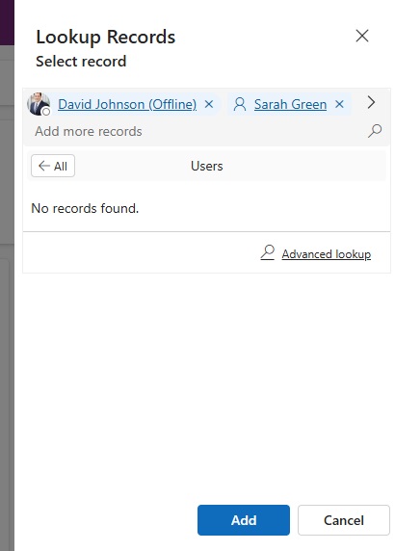
Task: Click the back arrow in All button
Action: click(44, 166)
